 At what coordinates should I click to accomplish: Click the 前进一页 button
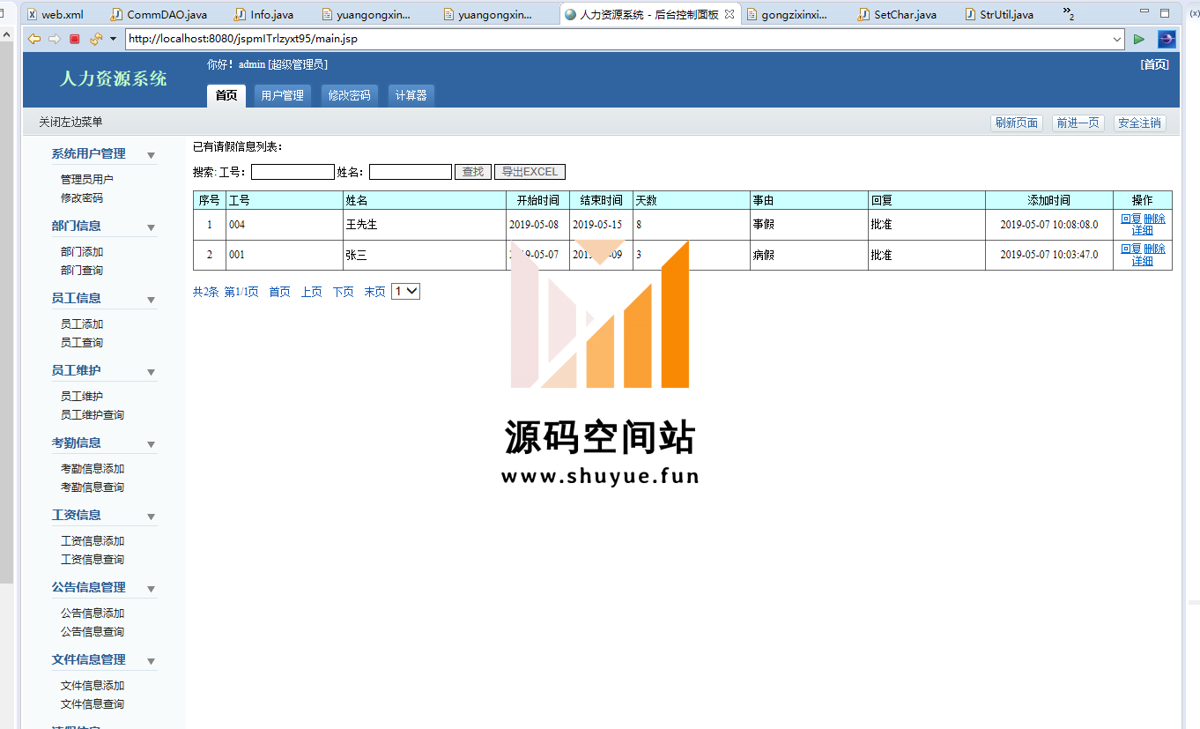tap(1078, 123)
